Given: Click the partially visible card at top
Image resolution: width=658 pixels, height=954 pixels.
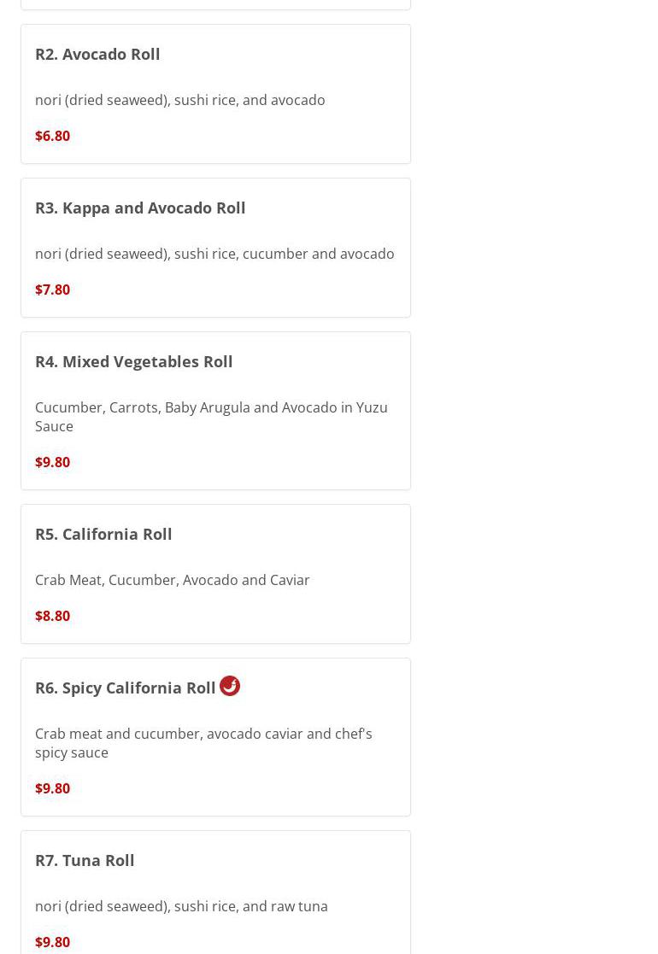Looking at the screenshot, I should [215, 4].
